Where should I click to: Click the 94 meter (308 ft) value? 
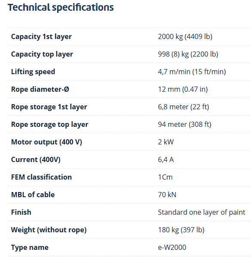184,124
